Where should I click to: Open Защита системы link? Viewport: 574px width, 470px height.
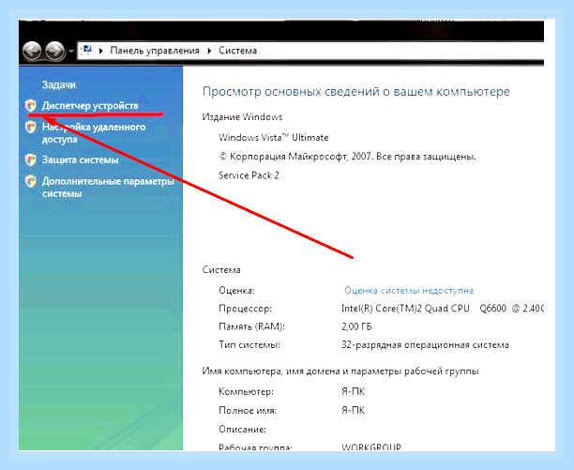coord(80,160)
